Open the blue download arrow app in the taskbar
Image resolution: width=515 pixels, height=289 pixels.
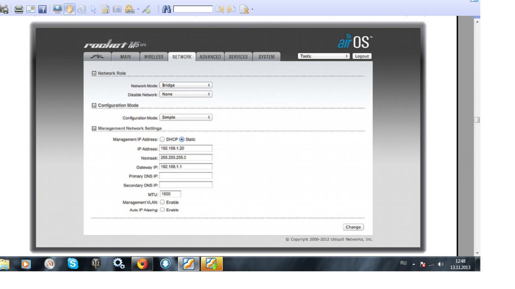[x=165, y=265]
